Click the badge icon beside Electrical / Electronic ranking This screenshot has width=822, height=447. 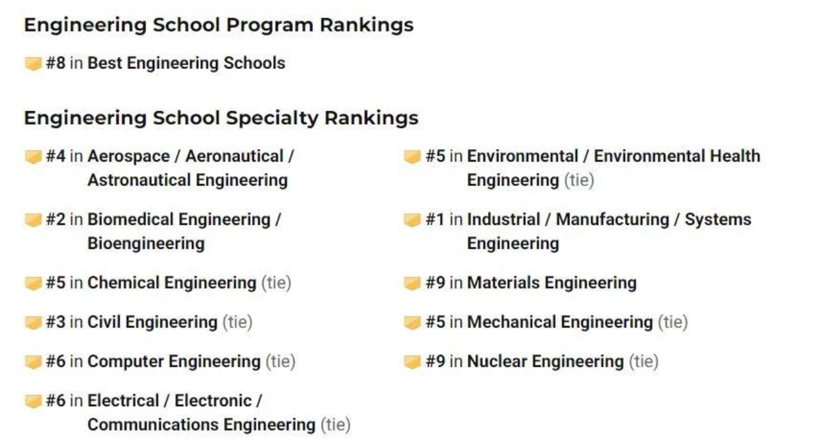click(x=33, y=402)
